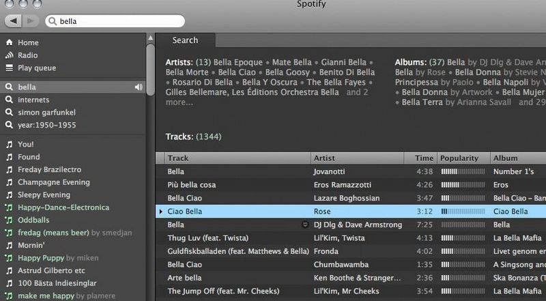Screen dimensions: 546x301
Task: Click album Number 1's
Action: pos(514,172)
